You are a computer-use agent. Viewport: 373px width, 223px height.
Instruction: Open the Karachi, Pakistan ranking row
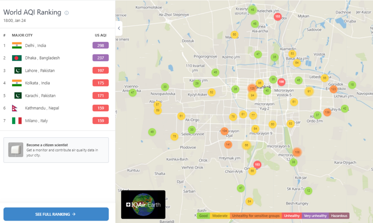click(40, 95)
